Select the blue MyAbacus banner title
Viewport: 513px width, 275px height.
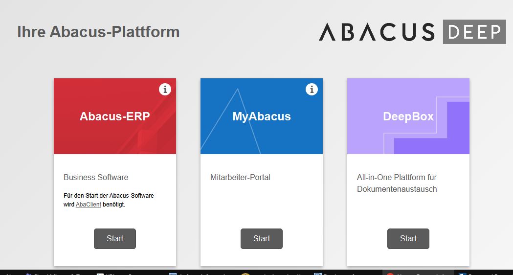261,116
